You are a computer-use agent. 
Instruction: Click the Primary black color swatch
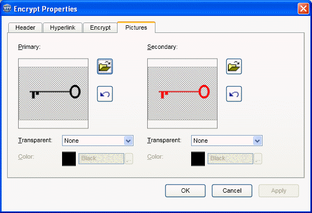click(69, 159)
